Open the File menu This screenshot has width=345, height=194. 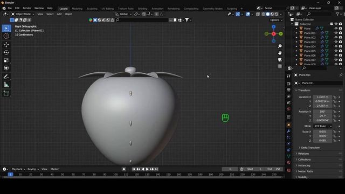(x=10, y=8)
